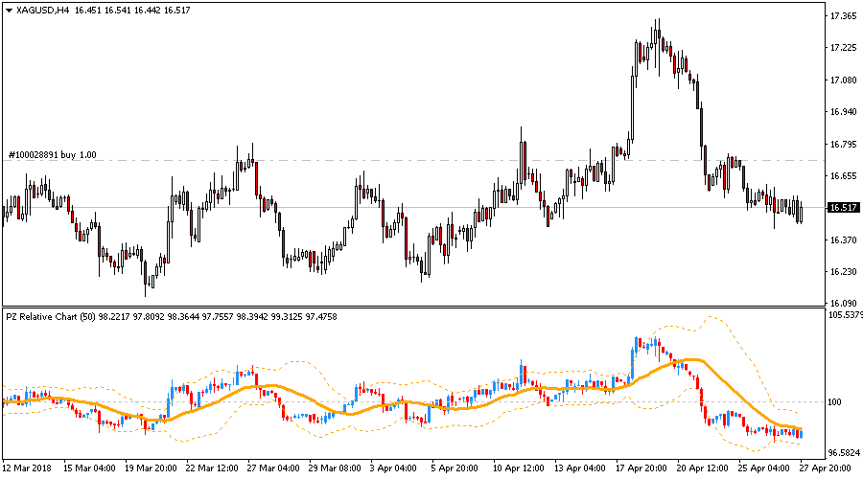Click the 16.230 price axis label
Image resolution: width=863 pixels, height=479 pixels.
[843, 271]
